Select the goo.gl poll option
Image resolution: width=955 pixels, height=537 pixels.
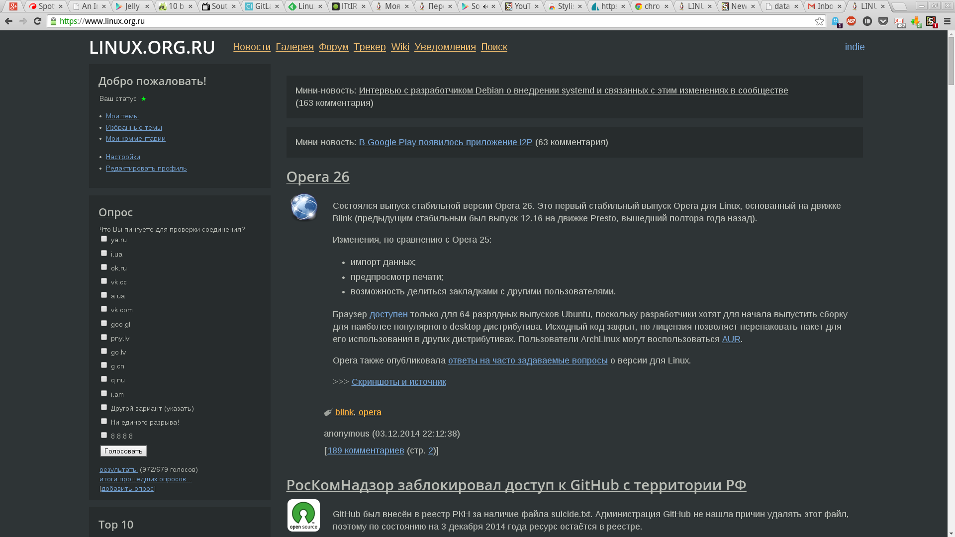pyautogui.click(x=104, y=323)
